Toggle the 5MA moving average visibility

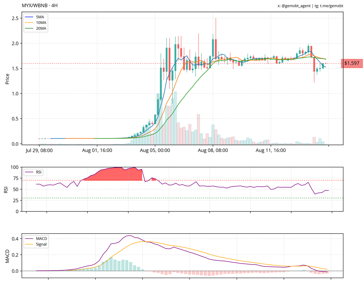coord(36,17)
